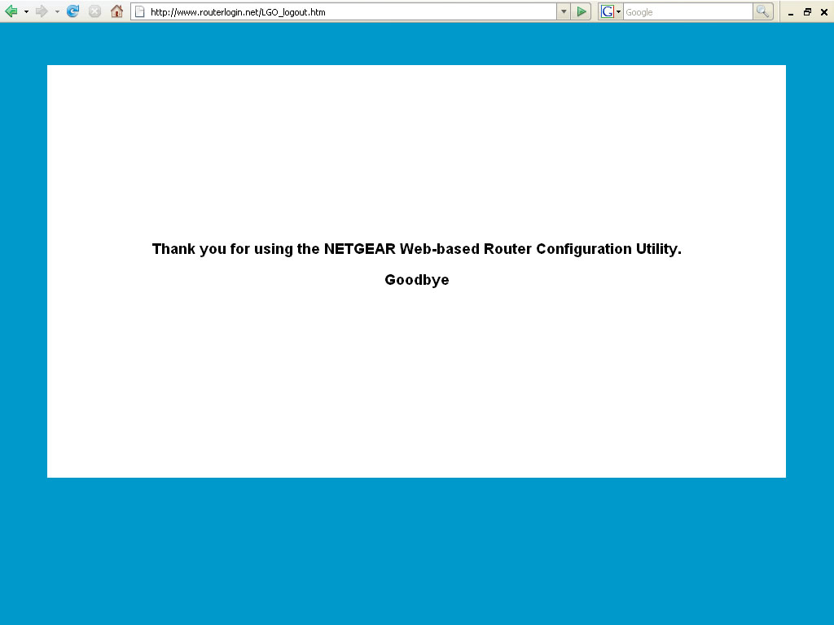The height and width of the screenshot is (625, 834).
Task: Click the 'Goodbye' text
Action: 417,280
